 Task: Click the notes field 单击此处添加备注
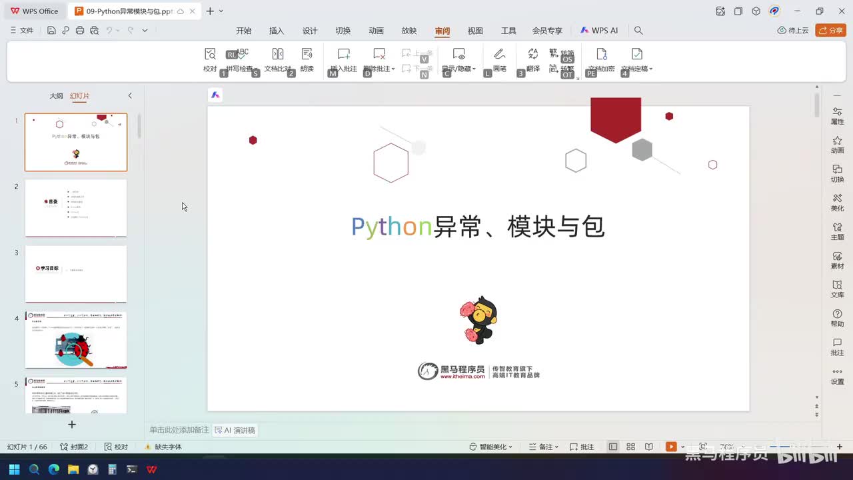(179, 431)
